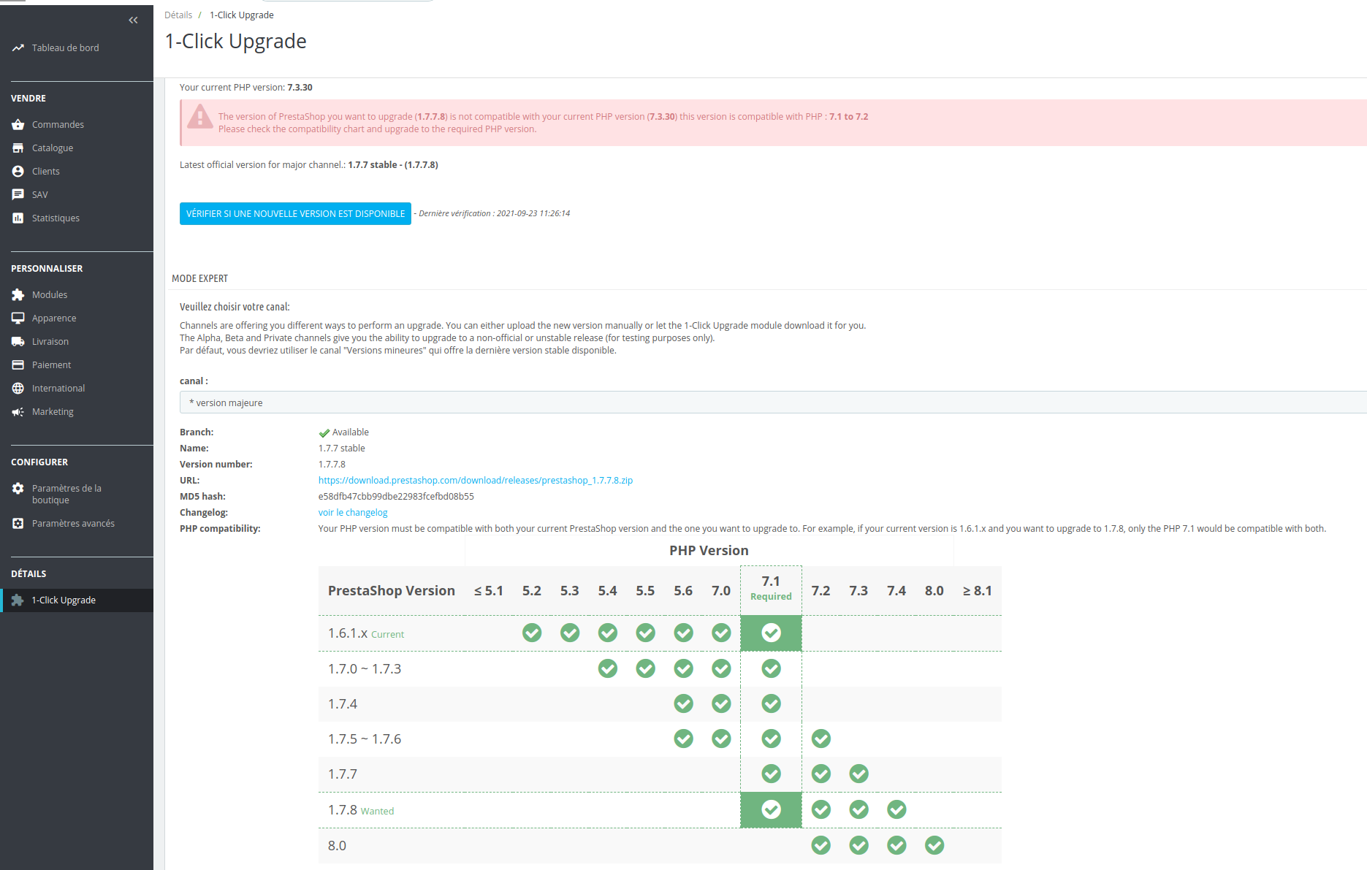Click the 7.1 checkmark in 1.6.1.x row

771,633
